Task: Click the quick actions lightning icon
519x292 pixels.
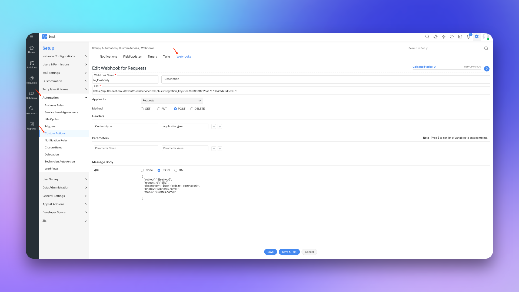Action: pos(444,37)
